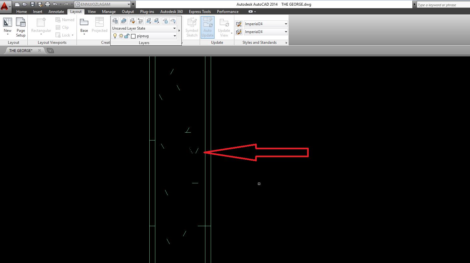
Task: Click the Layer Previous icon
Action: tap(140, 21)
